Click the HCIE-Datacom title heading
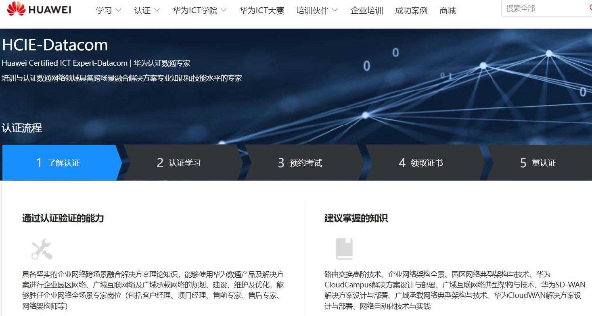 [x=55, y=45]
